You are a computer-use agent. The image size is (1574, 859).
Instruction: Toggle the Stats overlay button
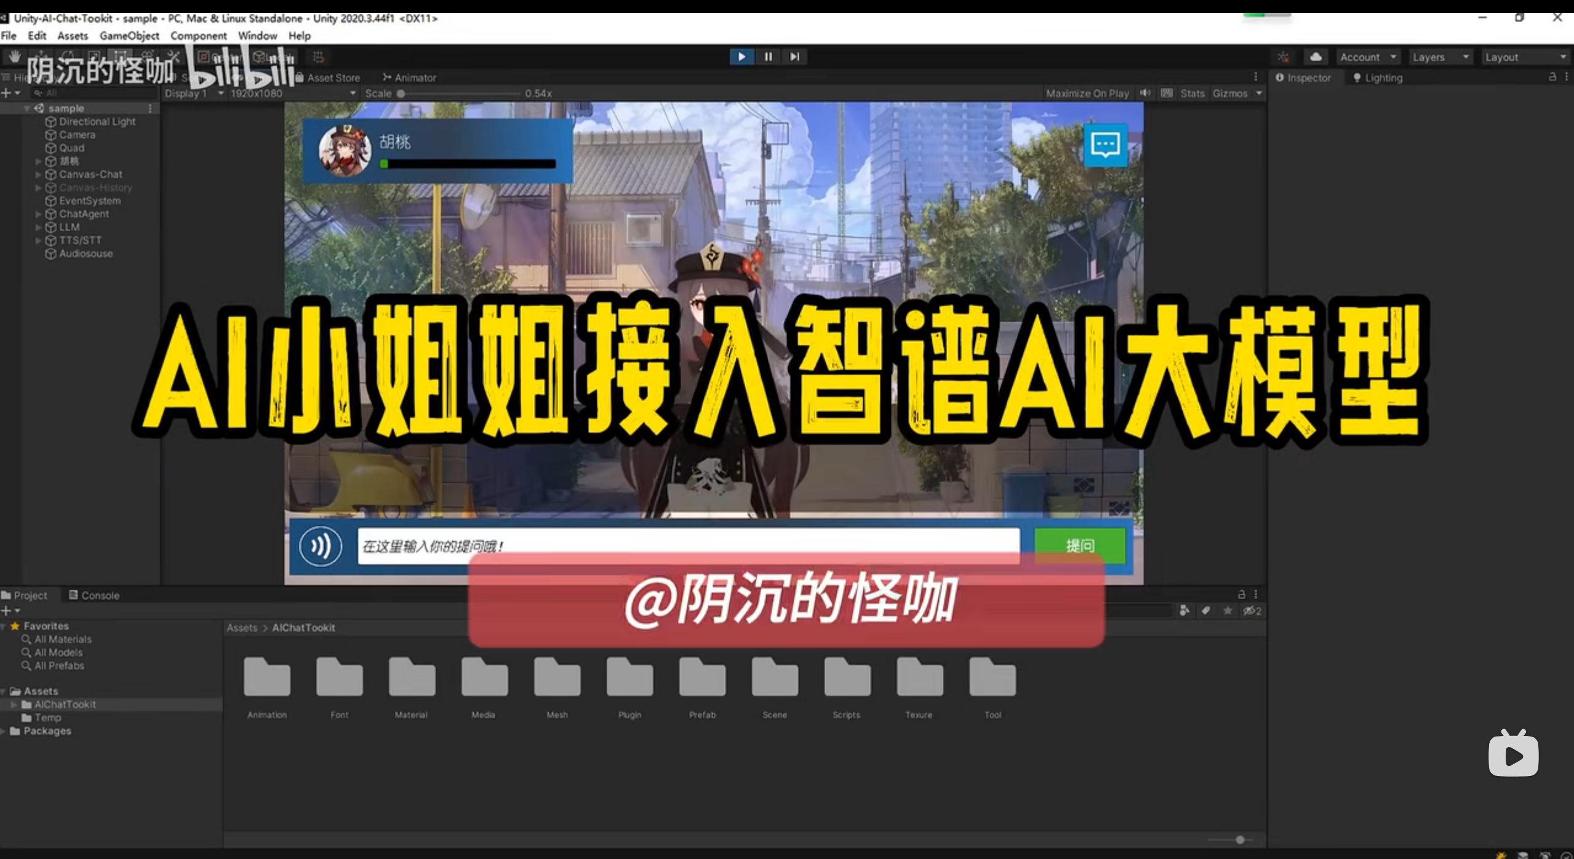pyautogui.click(x=1192, y=94)
